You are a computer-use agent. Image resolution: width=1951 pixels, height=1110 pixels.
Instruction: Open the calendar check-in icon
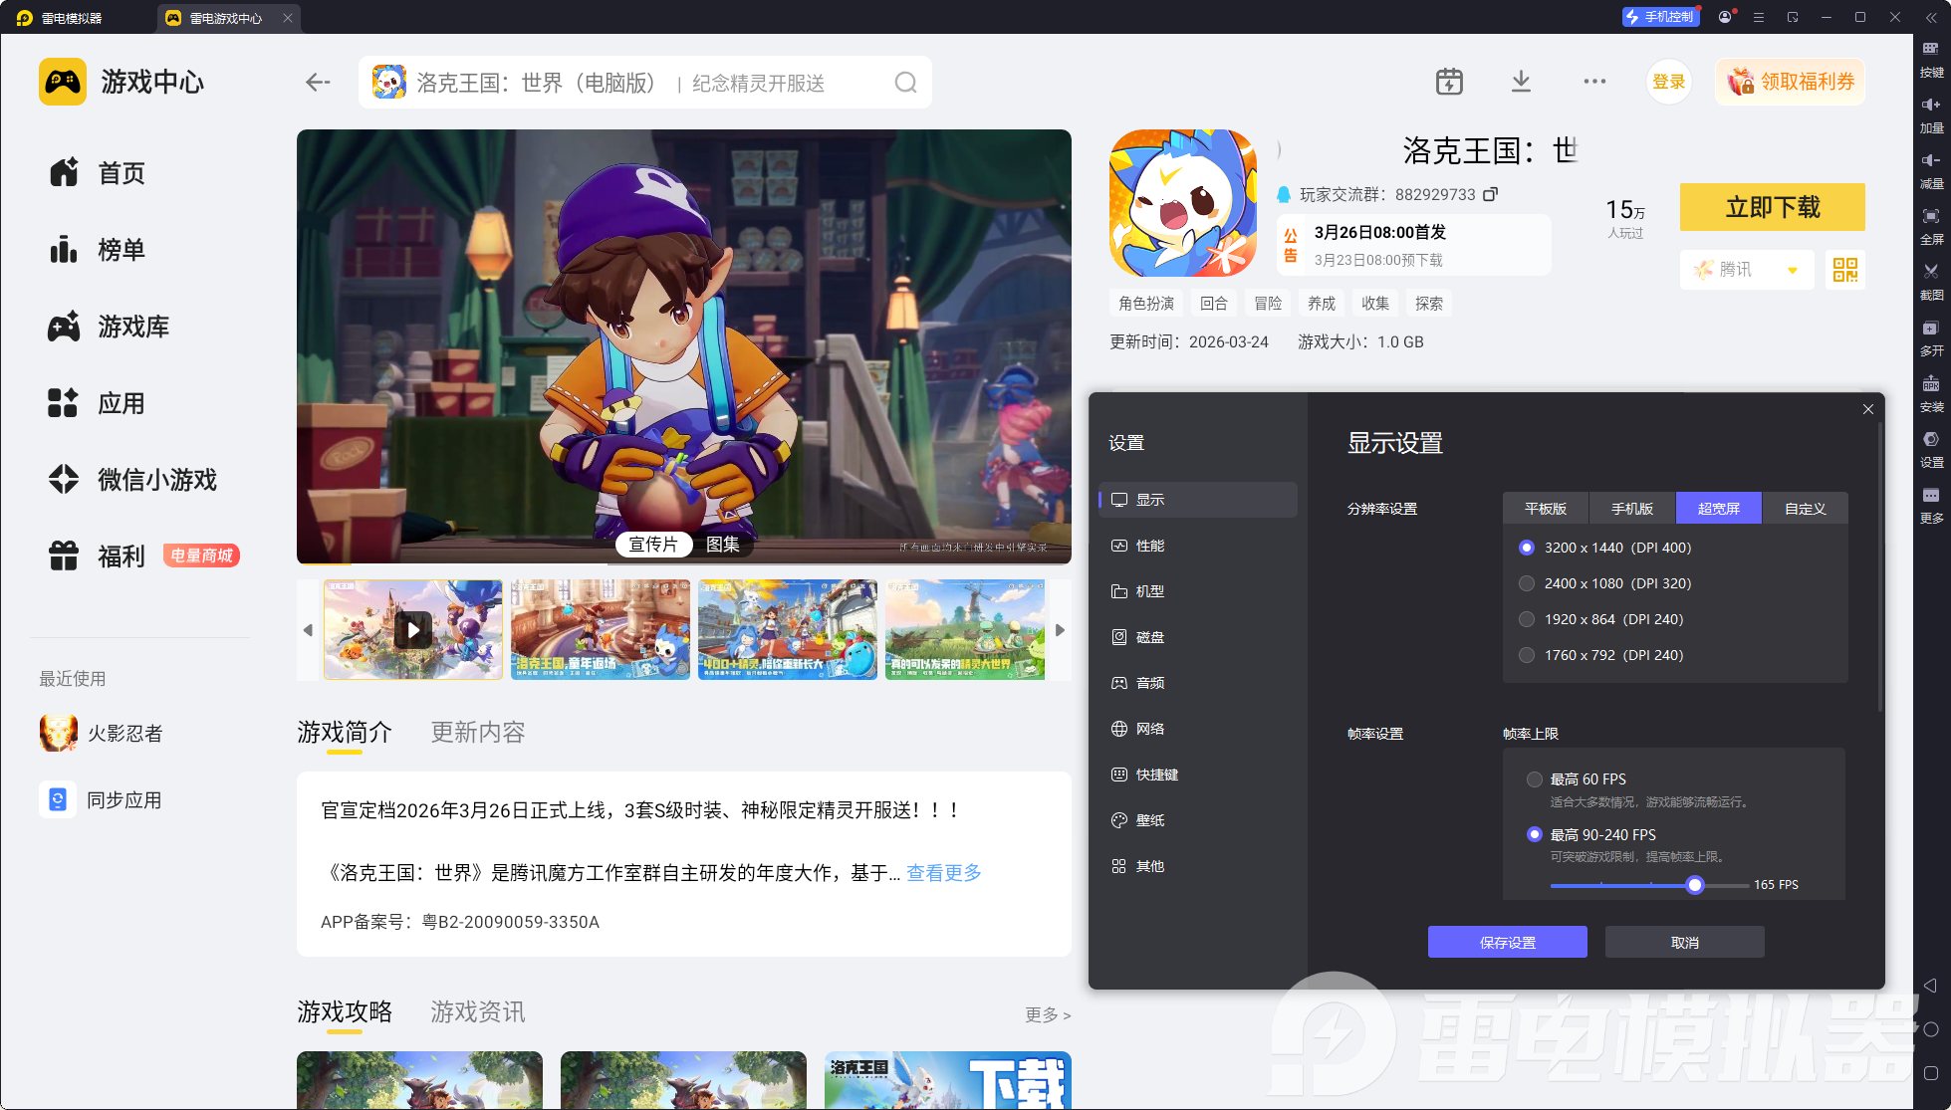pos(1449,82)
